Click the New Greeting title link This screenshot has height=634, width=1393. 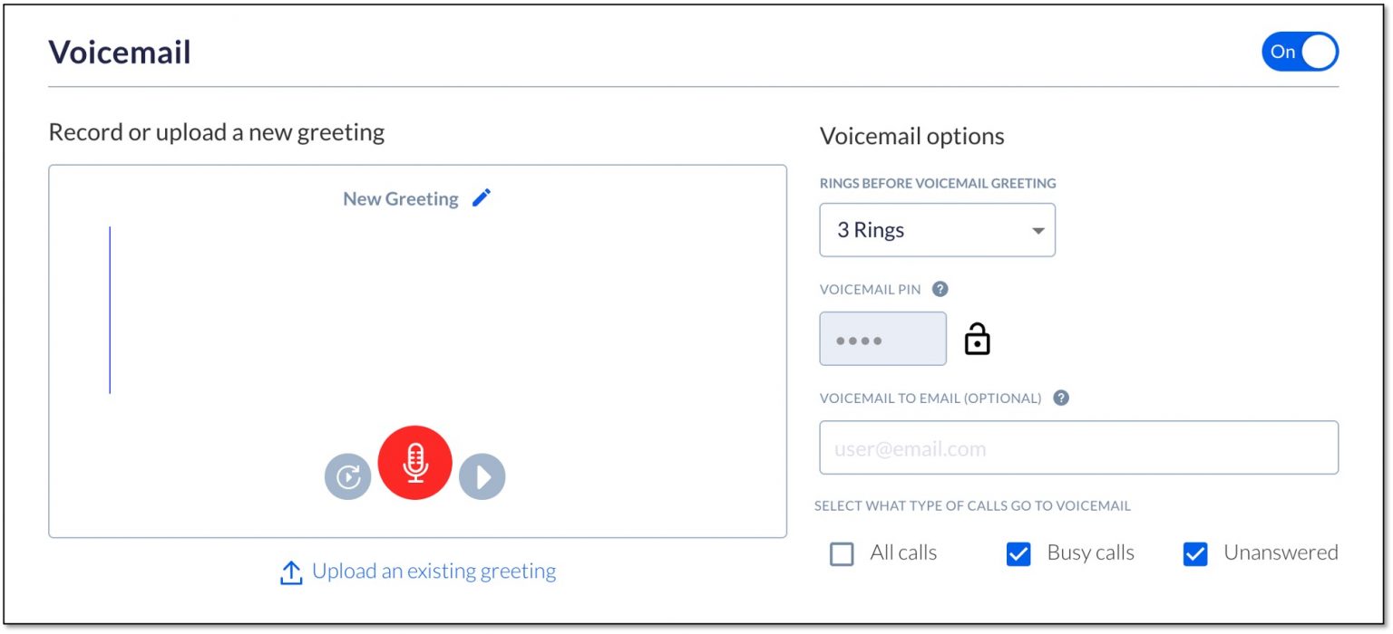[400, 198]
